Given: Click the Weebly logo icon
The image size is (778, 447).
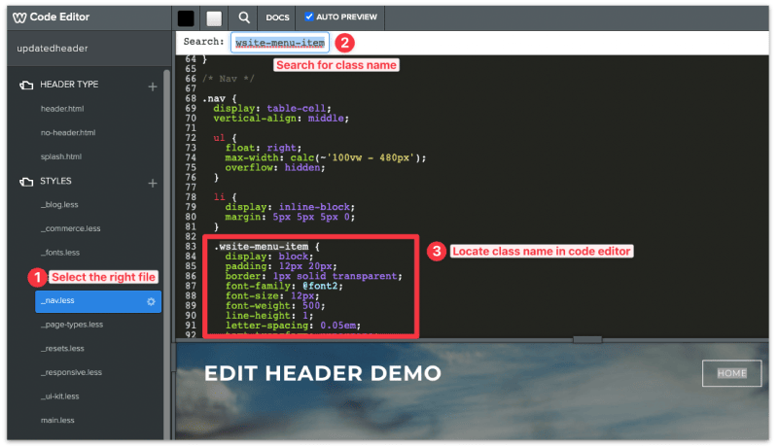Looking at the screenshot, I should [20, 17].
